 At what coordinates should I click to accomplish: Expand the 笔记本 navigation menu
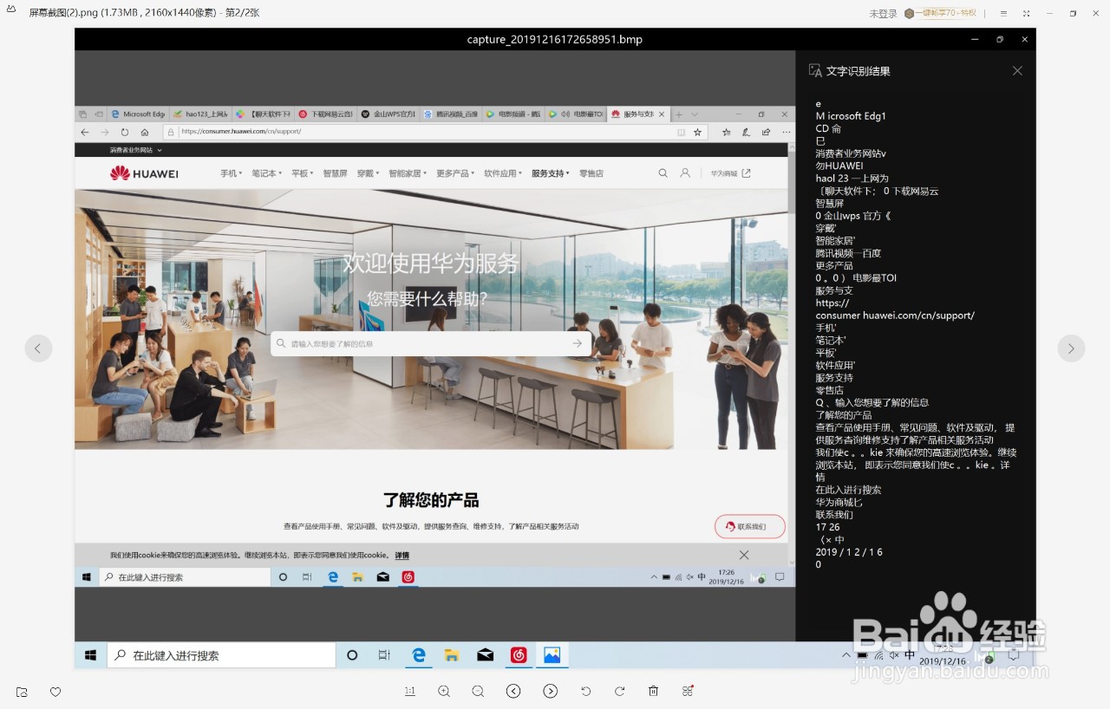click(267, 173)
